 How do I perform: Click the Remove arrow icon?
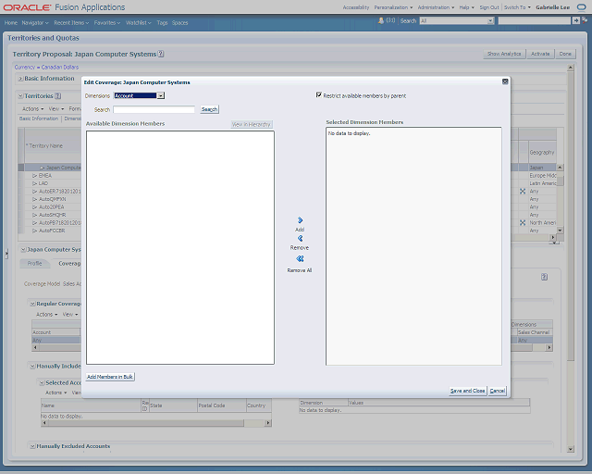pos(300,238)
